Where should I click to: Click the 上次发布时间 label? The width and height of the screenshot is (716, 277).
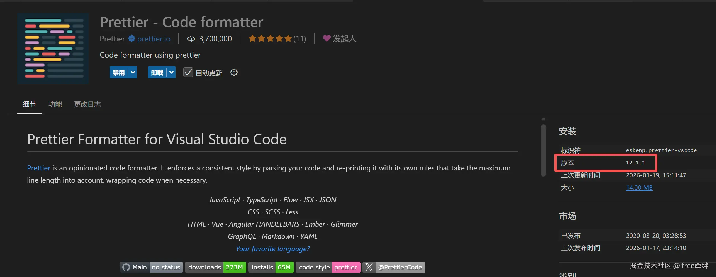(580, 248)
